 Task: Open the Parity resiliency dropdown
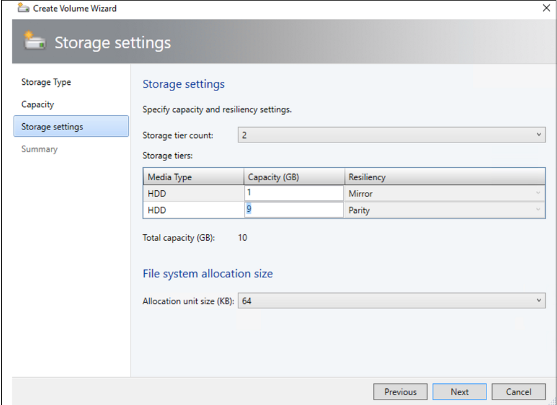(x=537, y=210)
